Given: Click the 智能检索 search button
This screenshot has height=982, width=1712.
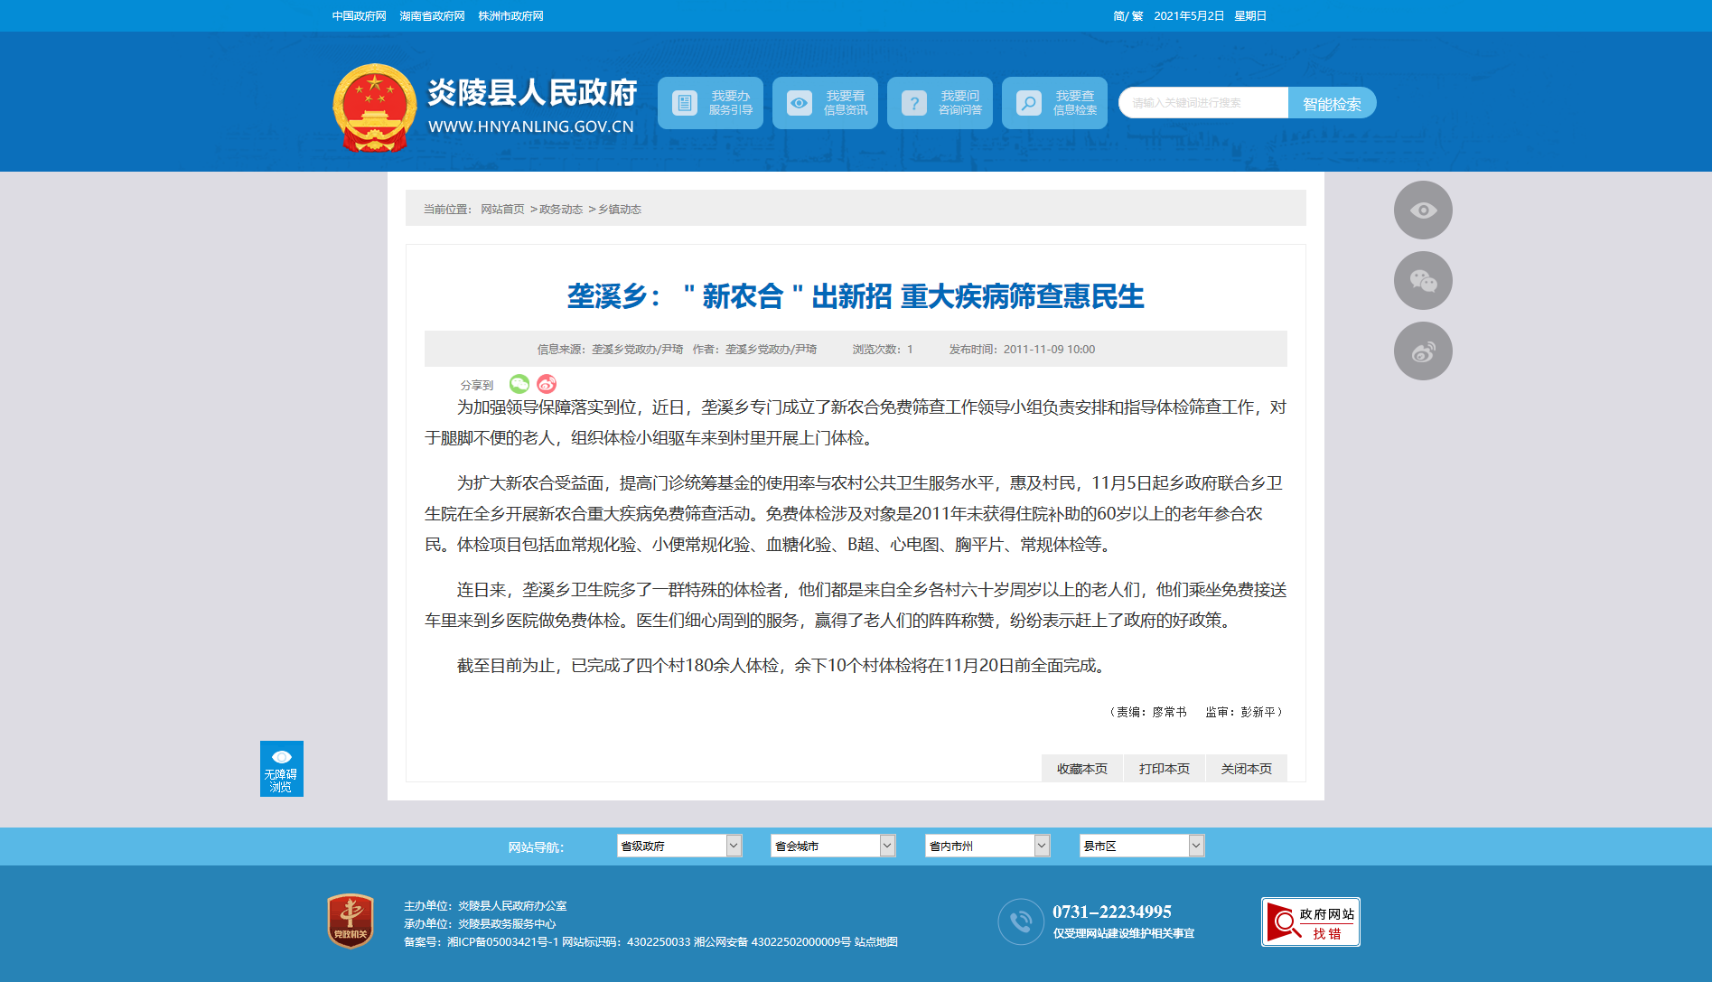Looking at the screenshot, I should (x=1332, y=104).
